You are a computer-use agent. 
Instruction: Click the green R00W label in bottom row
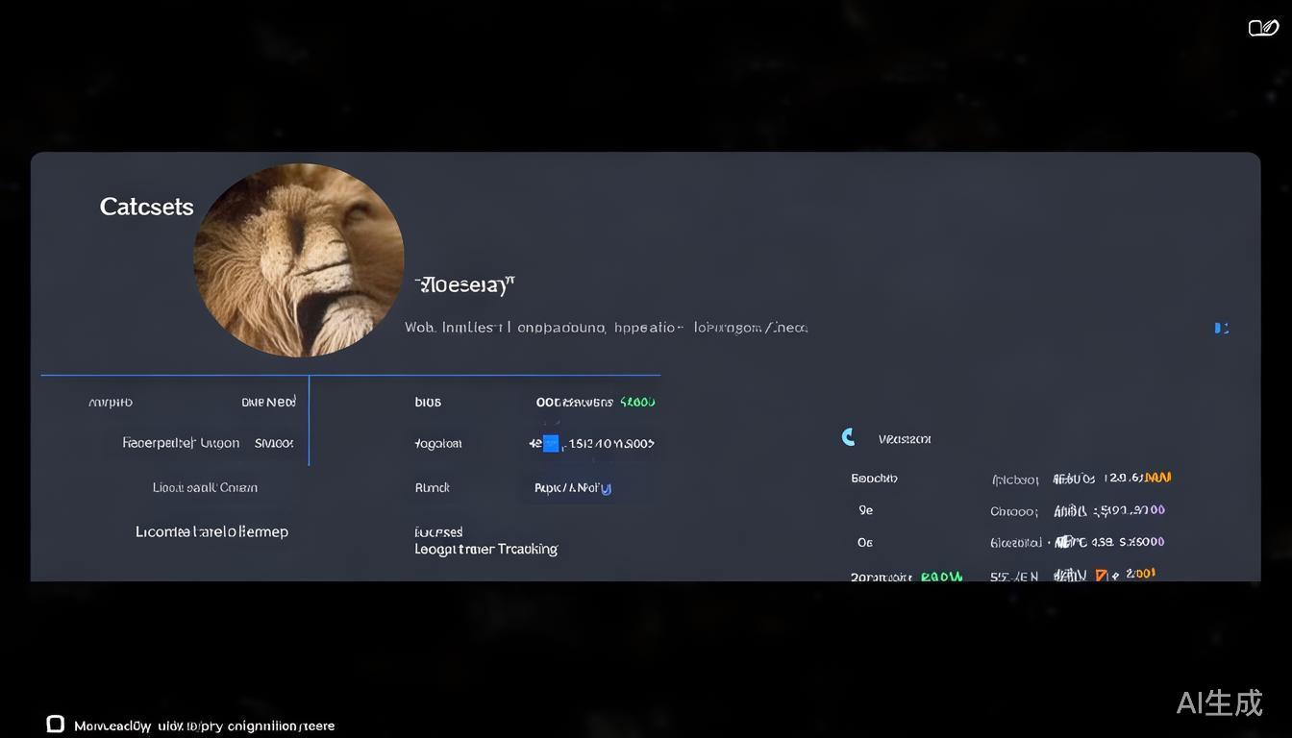[941, 577]
